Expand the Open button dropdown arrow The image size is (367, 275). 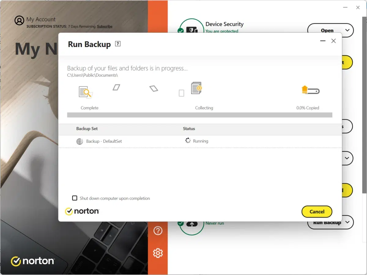347,30
